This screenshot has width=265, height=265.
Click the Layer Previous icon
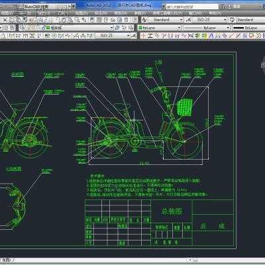pyautogui.click(x=125, y=28)
